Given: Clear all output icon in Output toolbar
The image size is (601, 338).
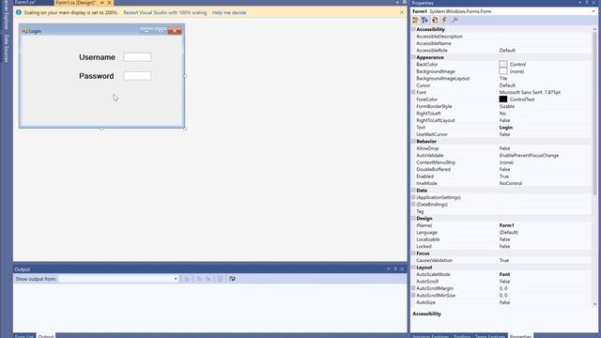Looking at the screenshot, I should 220,279.
